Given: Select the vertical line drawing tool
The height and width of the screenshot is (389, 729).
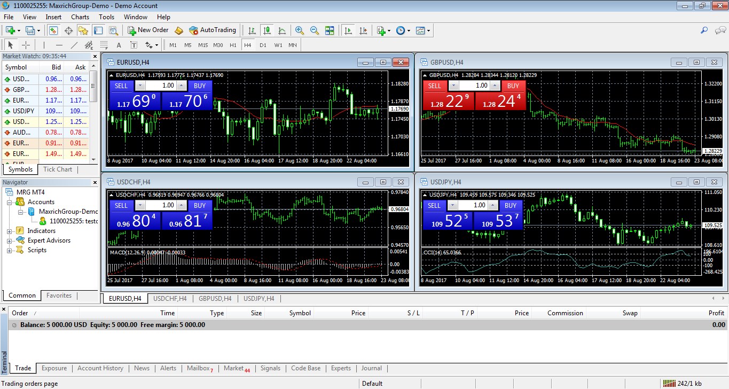Looking at the screenshot, I should (x=44, y=45).
